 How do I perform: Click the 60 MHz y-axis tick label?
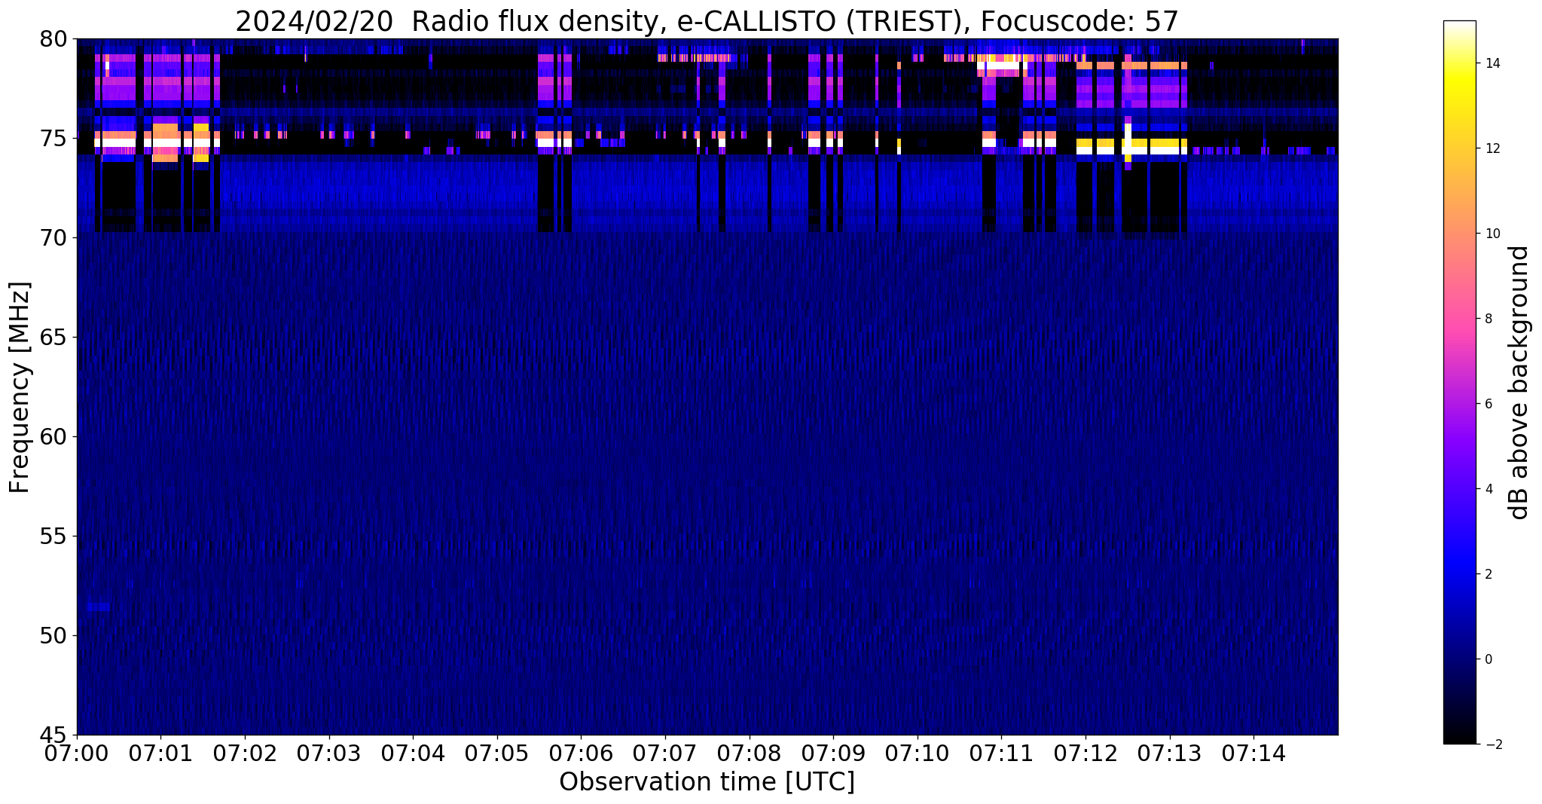[53, 437]
